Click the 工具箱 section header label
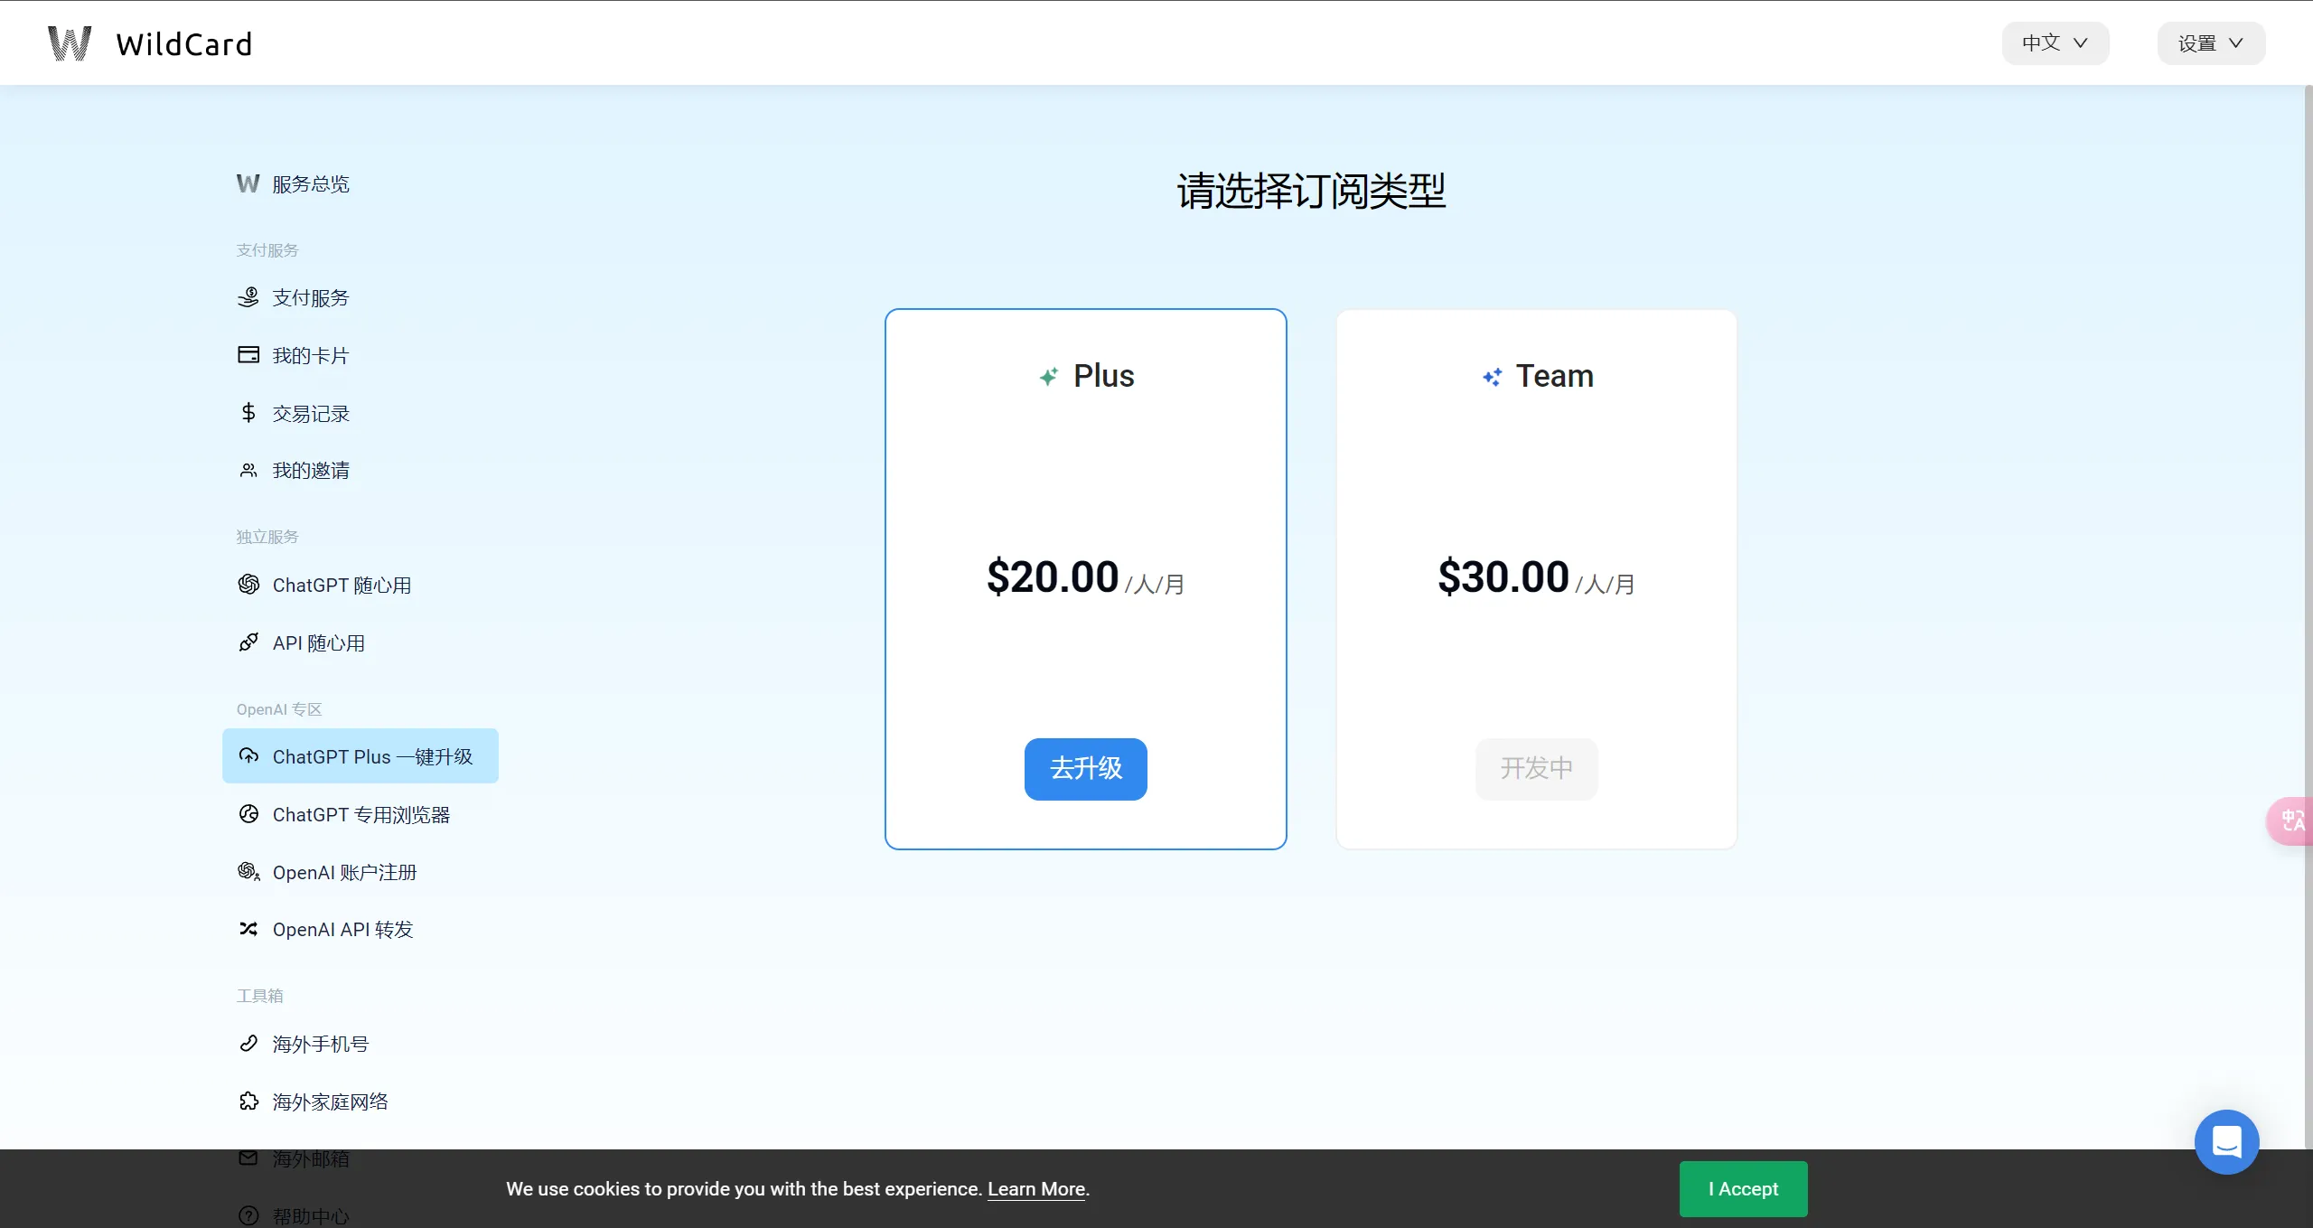Viewport: 2313px width, 1228px height. tap(260, 996)
